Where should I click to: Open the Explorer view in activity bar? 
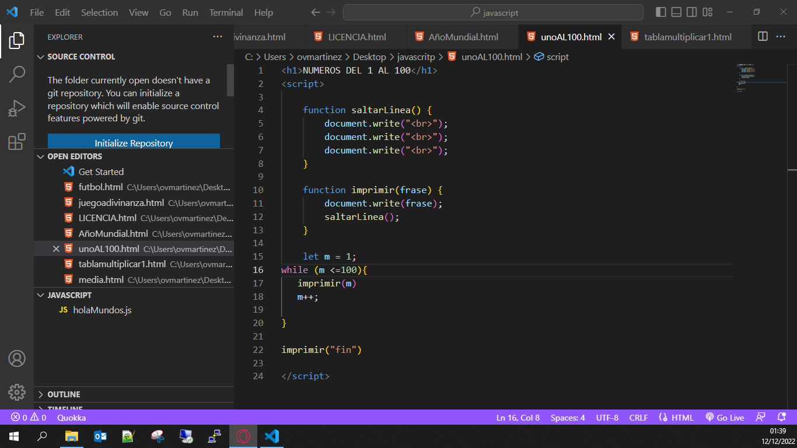point(17,40)
